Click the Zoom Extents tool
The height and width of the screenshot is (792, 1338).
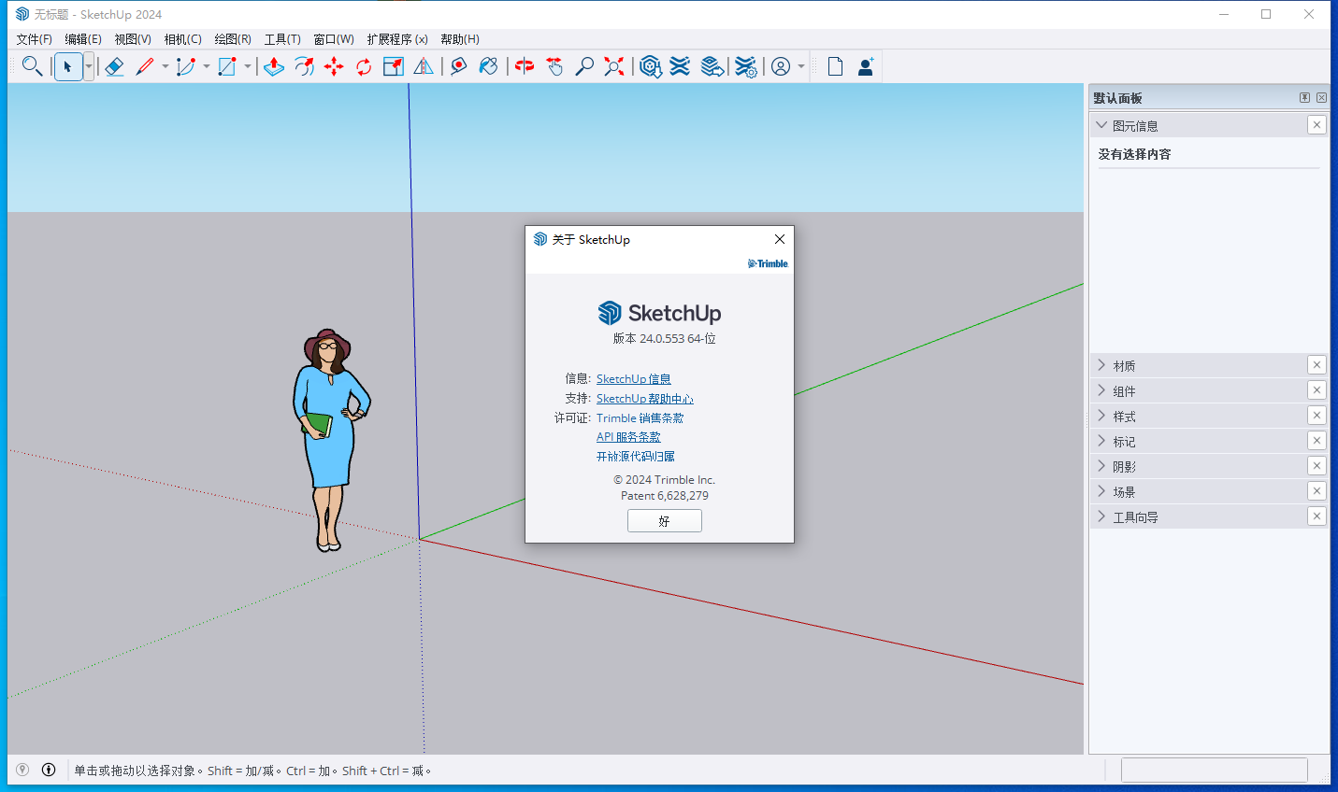coord(614,66)
